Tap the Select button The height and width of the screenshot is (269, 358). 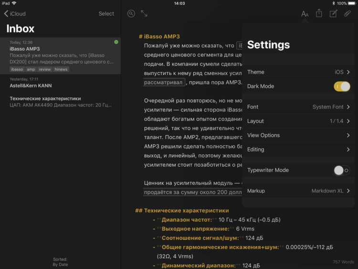(x=106, y=14)
